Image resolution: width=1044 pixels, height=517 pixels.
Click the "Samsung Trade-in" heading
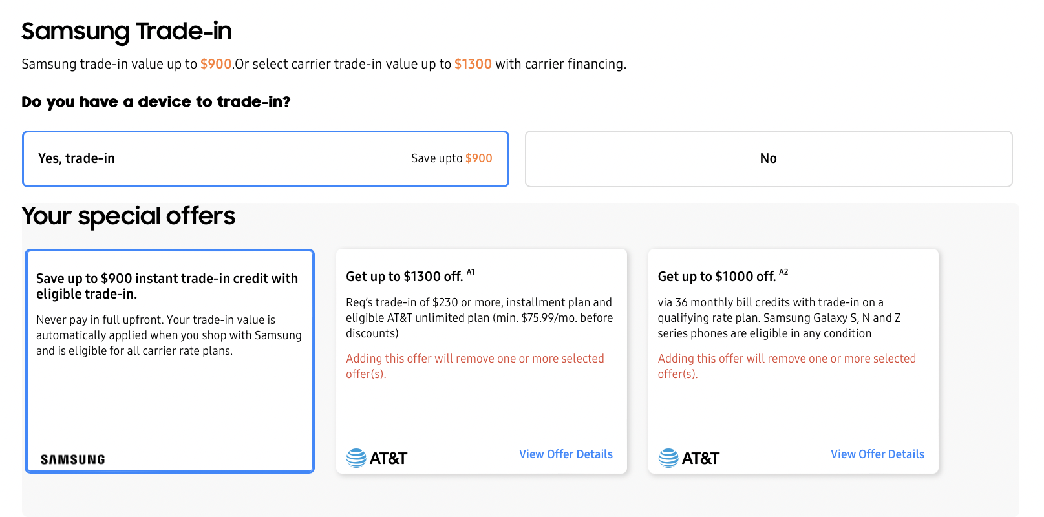(x=127, y=31)
